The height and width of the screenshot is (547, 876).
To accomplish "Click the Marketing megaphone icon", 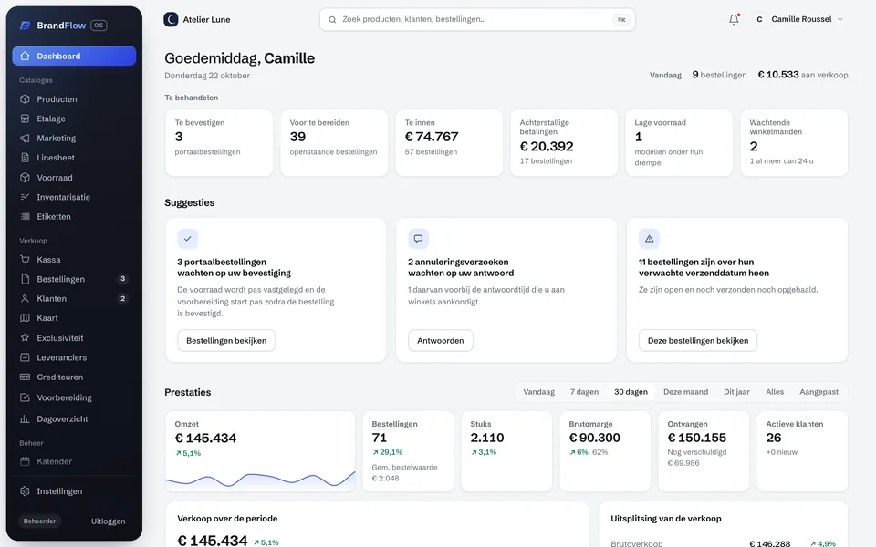I will click(25, 138).
